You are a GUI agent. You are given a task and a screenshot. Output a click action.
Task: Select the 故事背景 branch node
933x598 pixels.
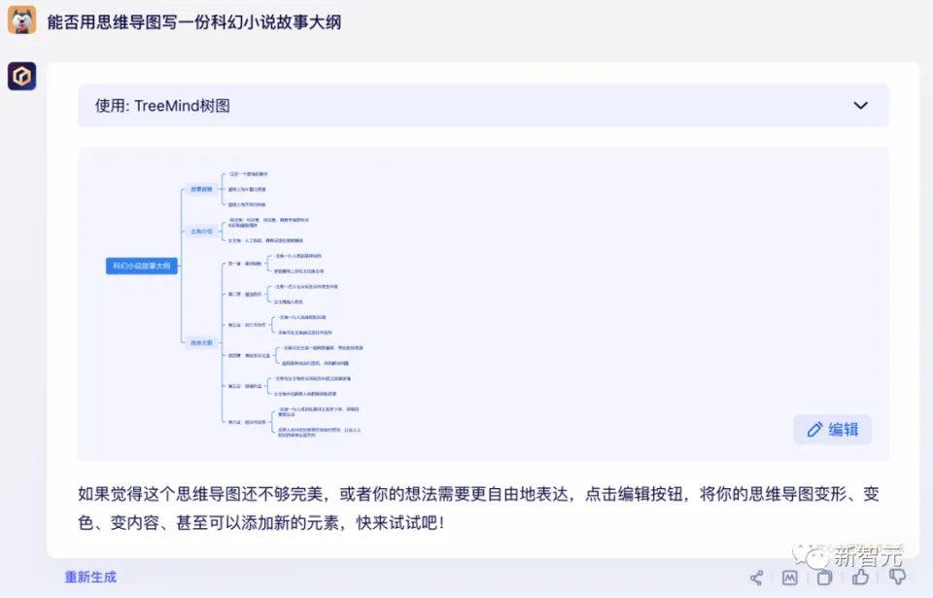[200, 189]
